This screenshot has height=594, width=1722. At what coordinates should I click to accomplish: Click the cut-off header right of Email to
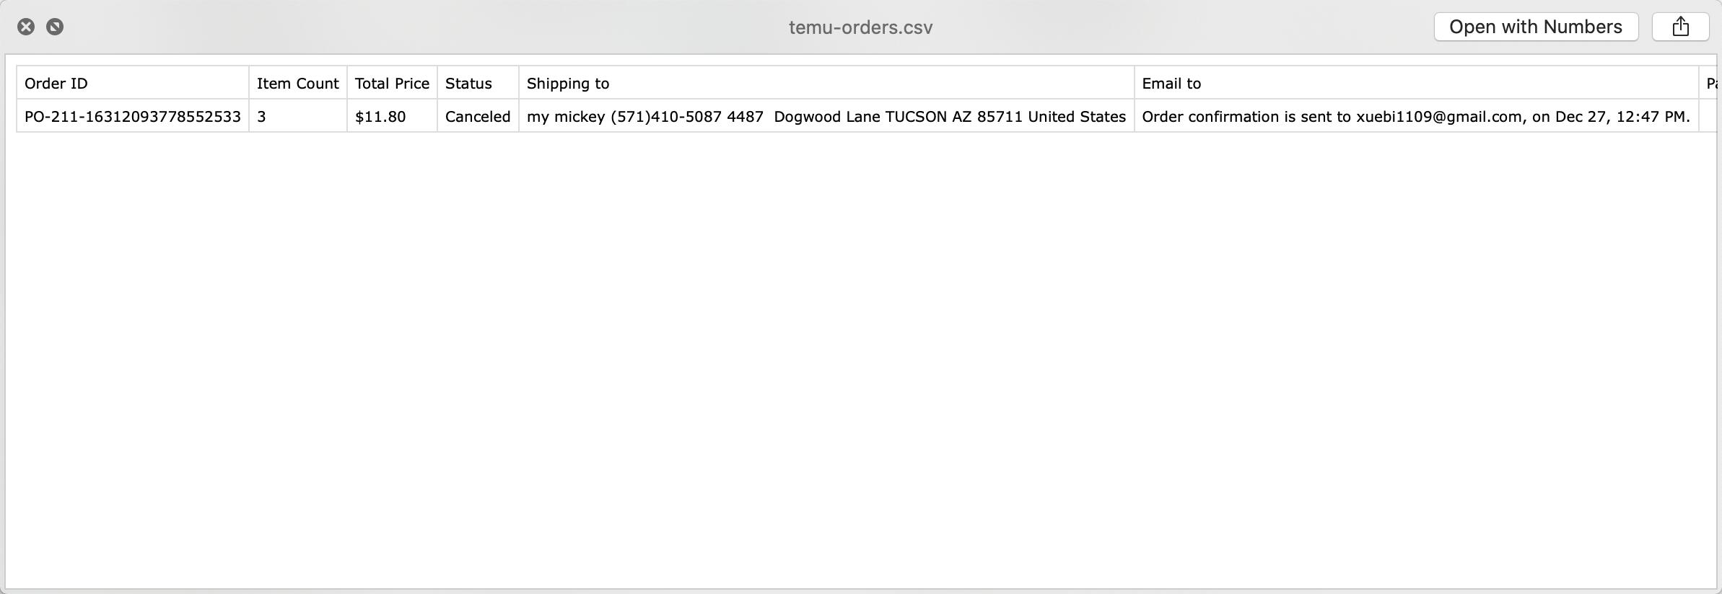point(1709,84)
